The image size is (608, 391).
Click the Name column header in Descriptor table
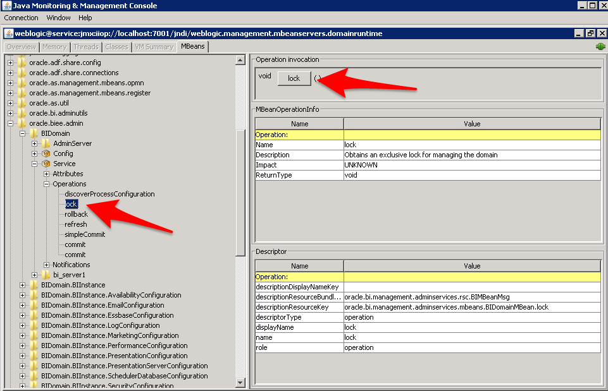point(299,266)
